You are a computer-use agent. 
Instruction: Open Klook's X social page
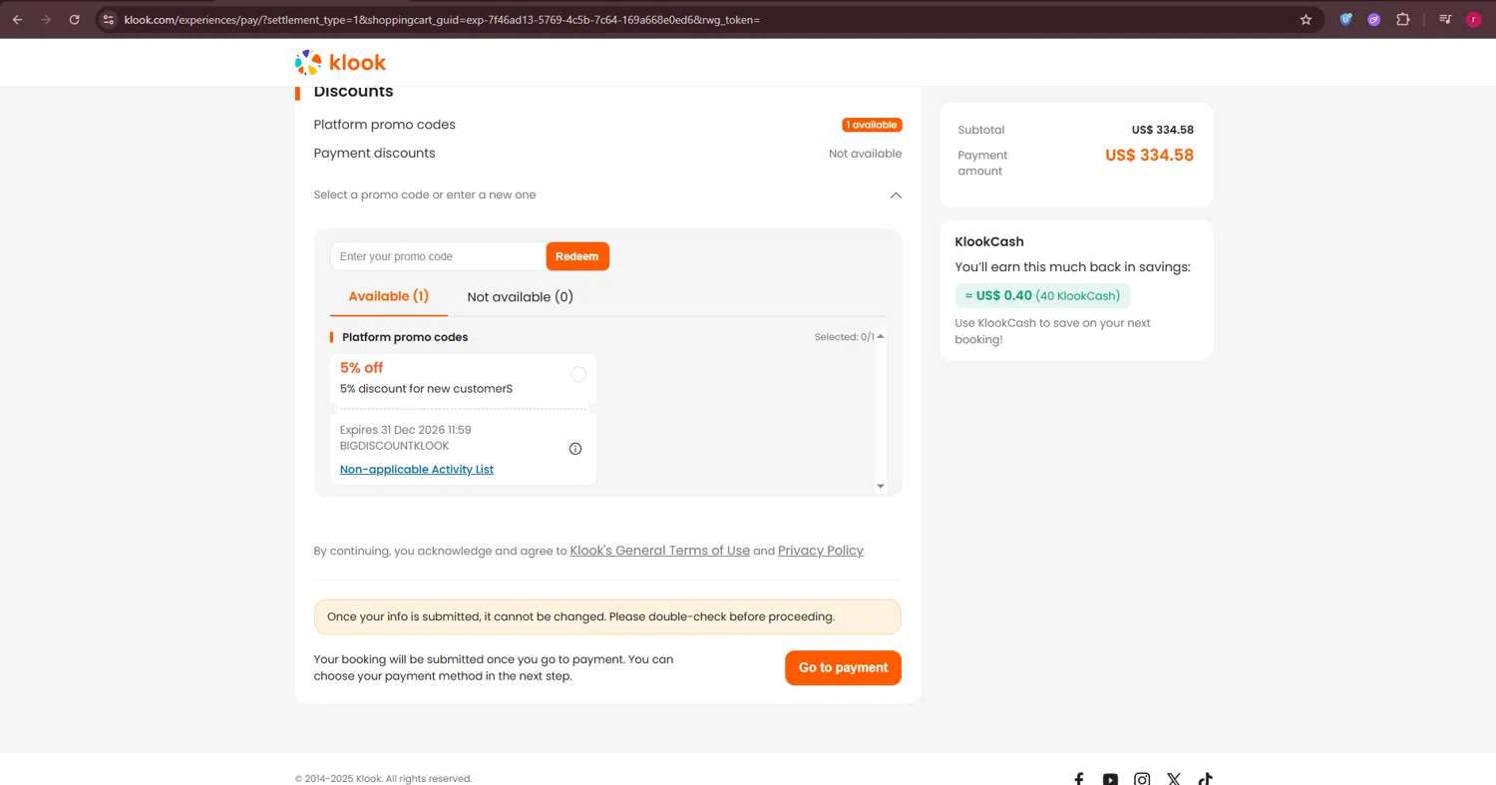(1174, 779)
